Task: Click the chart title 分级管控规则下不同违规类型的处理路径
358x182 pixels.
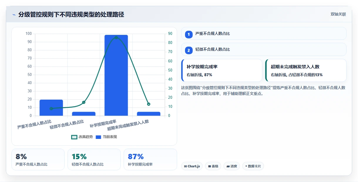Action: pos(71,15)
